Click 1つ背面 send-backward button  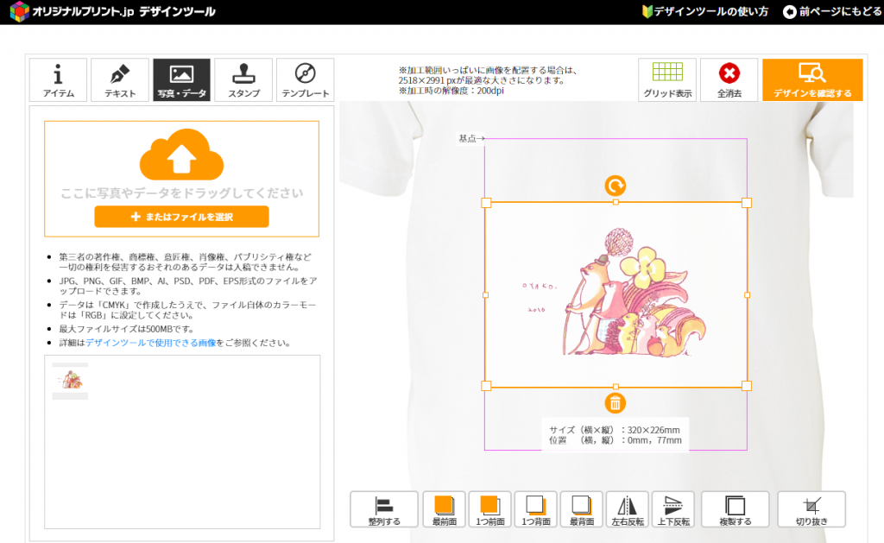tap(535, 509)
